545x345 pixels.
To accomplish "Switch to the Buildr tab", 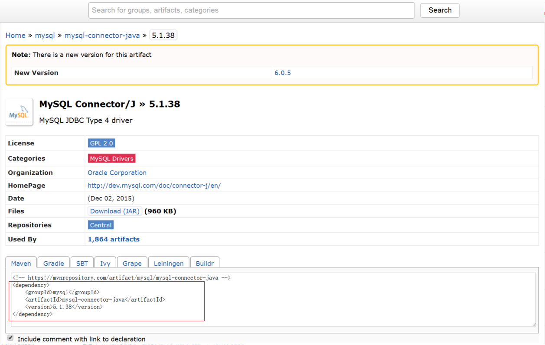I will (x=205, y=263).
